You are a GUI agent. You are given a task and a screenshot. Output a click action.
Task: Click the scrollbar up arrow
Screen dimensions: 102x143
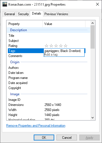(x=93, y=23)
